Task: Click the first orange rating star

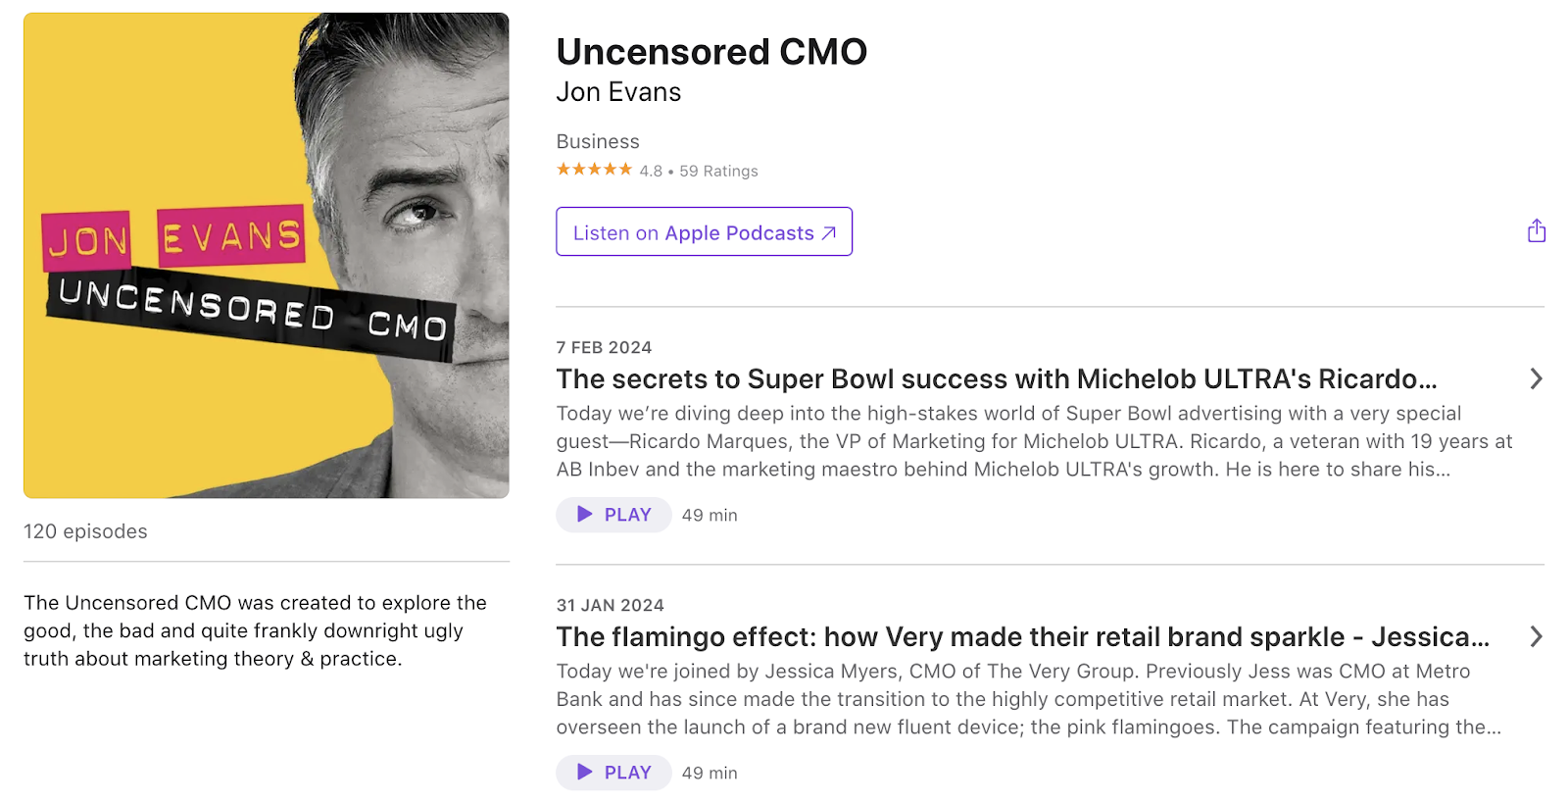Action: coord(562,169)
